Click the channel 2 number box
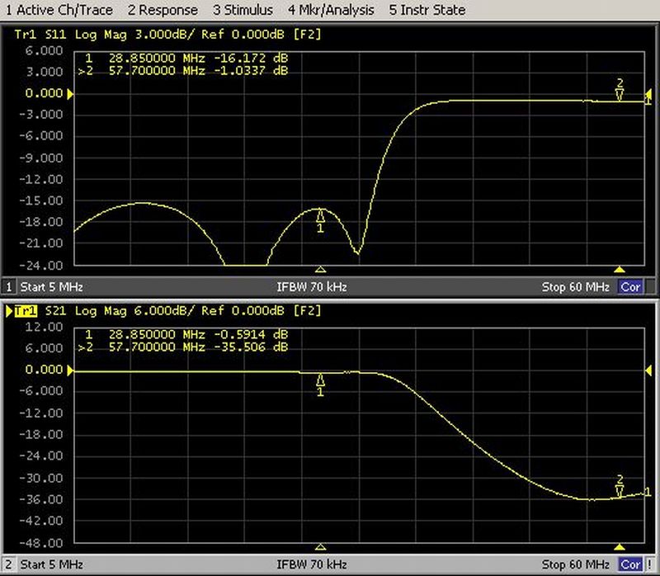This screenshot has height=576, width=660. pyautogui.click(x=10, y=565)
